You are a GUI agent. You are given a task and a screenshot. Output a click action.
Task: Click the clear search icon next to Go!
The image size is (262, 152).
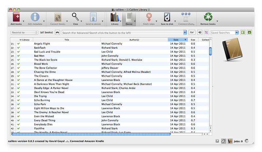pyautogui.click(x=200, y=32)
